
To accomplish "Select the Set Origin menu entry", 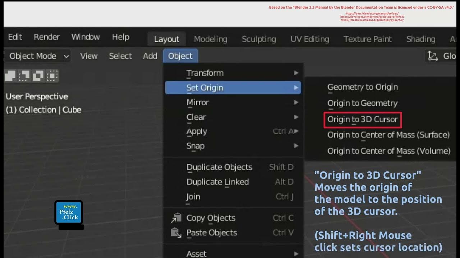I will coord(233,87).
